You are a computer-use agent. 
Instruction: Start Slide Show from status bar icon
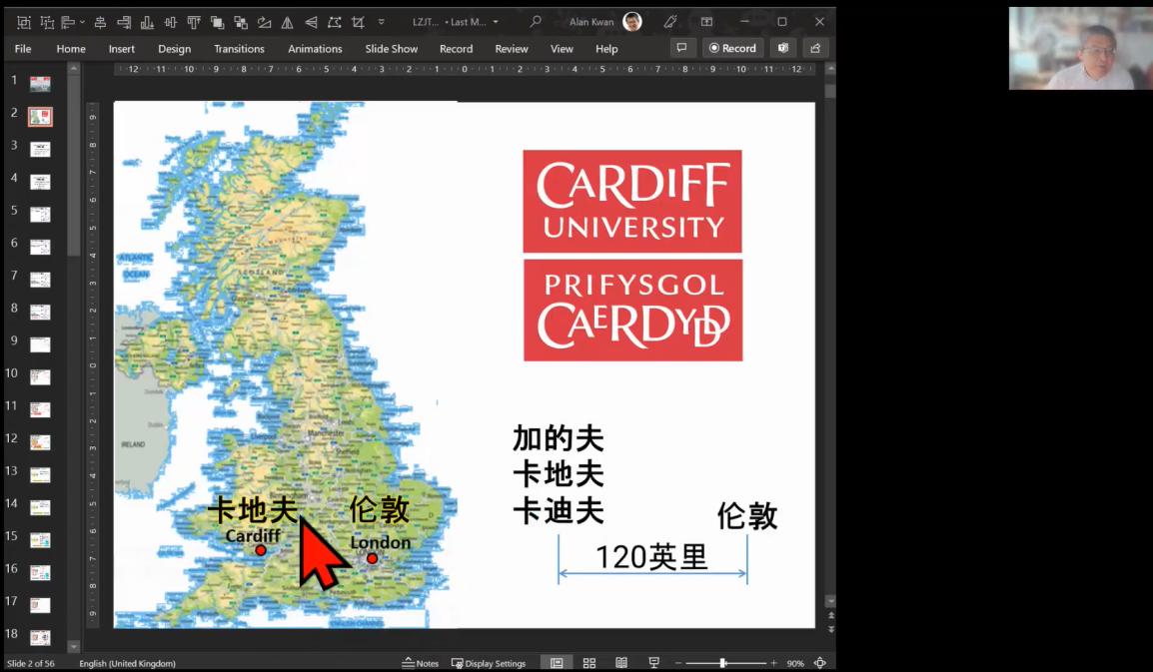tap(654, 663)
